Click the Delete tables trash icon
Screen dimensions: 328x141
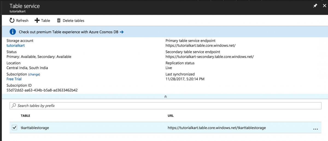pyautogui.click(x=59, y=20)
